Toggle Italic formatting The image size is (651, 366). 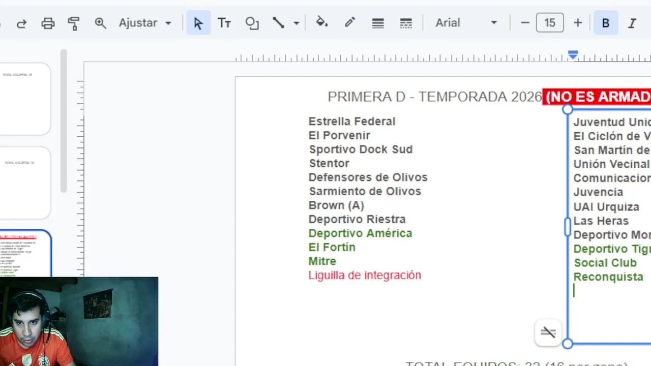pyautogui.click(x=632, y=23)
